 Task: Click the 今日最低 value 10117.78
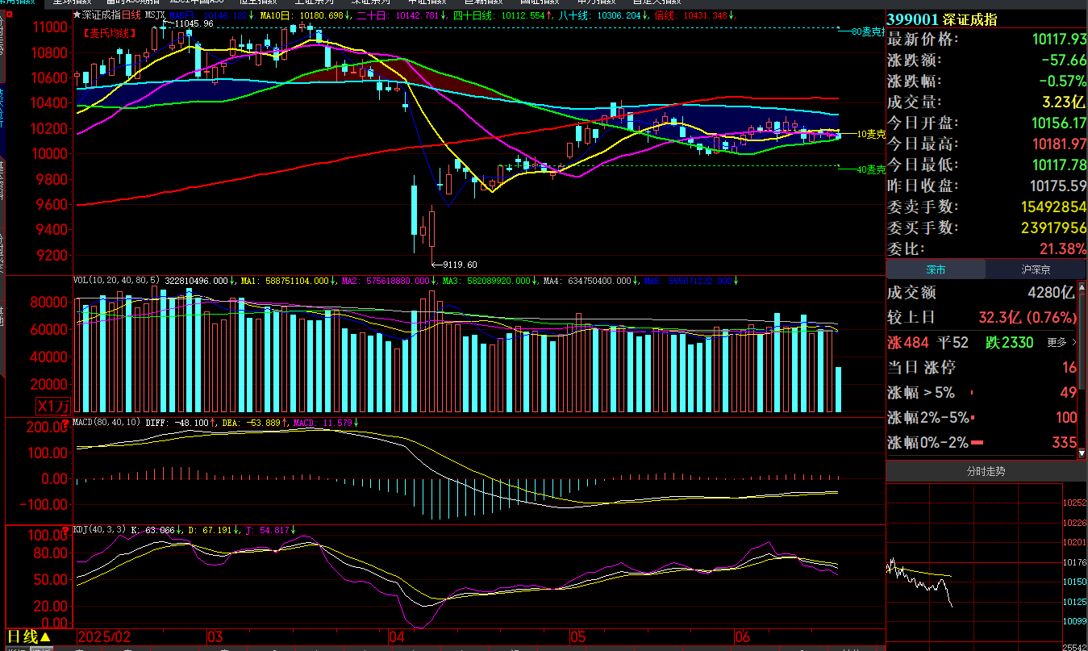tap(1059, 165)
